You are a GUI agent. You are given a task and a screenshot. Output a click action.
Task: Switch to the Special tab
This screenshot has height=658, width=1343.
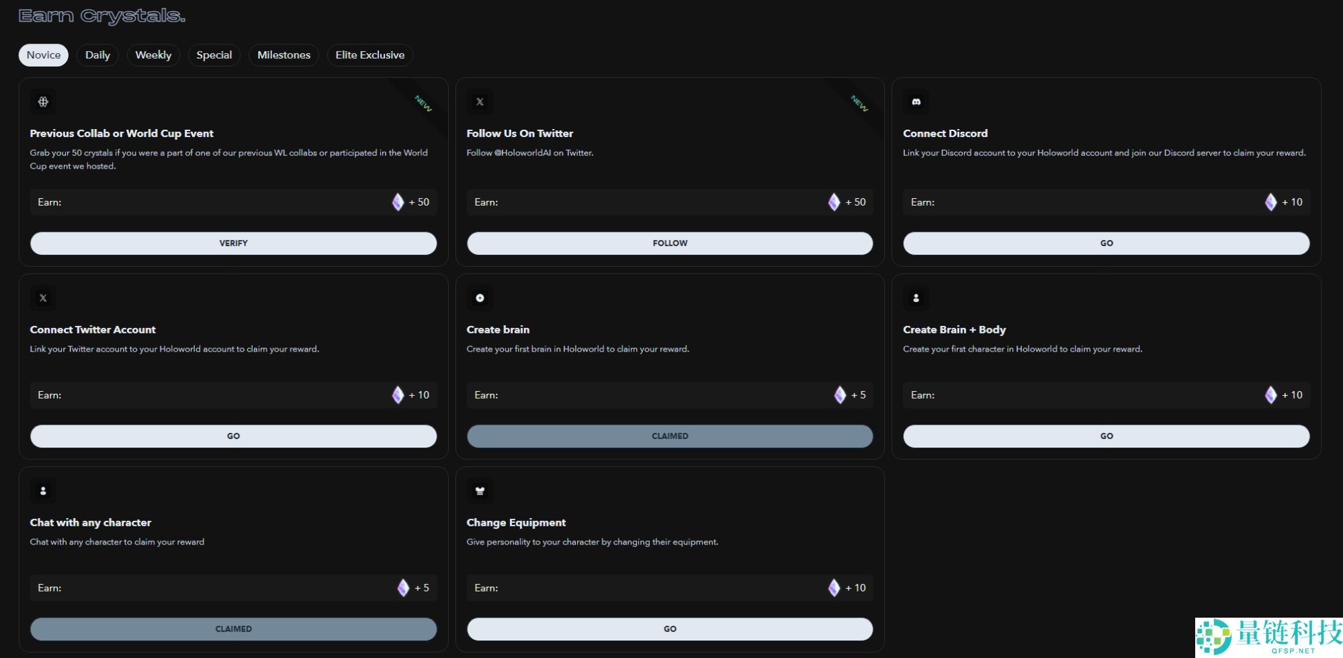click(214, 55)
